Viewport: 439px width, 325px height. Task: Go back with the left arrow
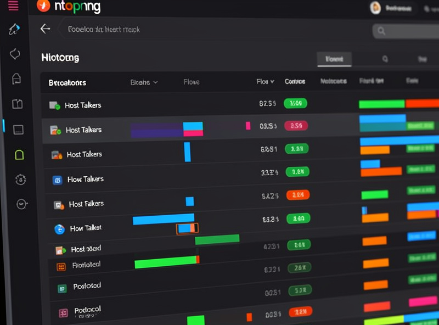pyautogui.click(x=45, y=29)
